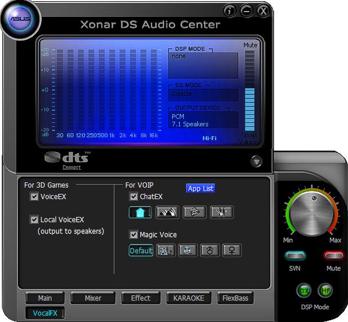Select the forest ChatEX preset icon
The image size is (348, 322).
click(222, 213)
